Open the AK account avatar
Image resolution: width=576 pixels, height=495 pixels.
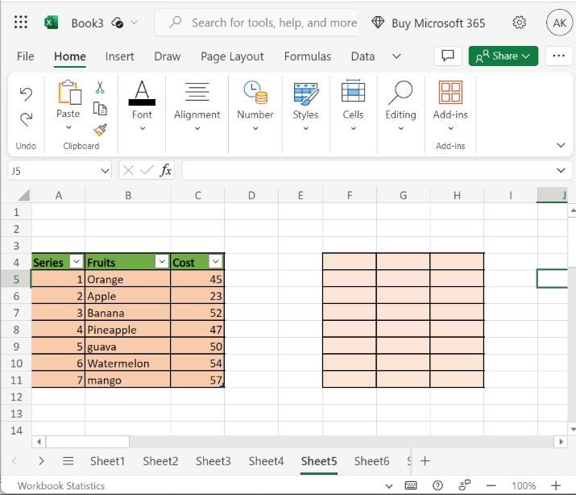559,23
